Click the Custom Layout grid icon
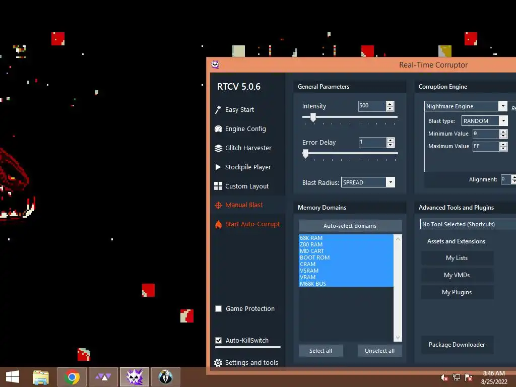The image size is (516, 387). click(218, 186)
